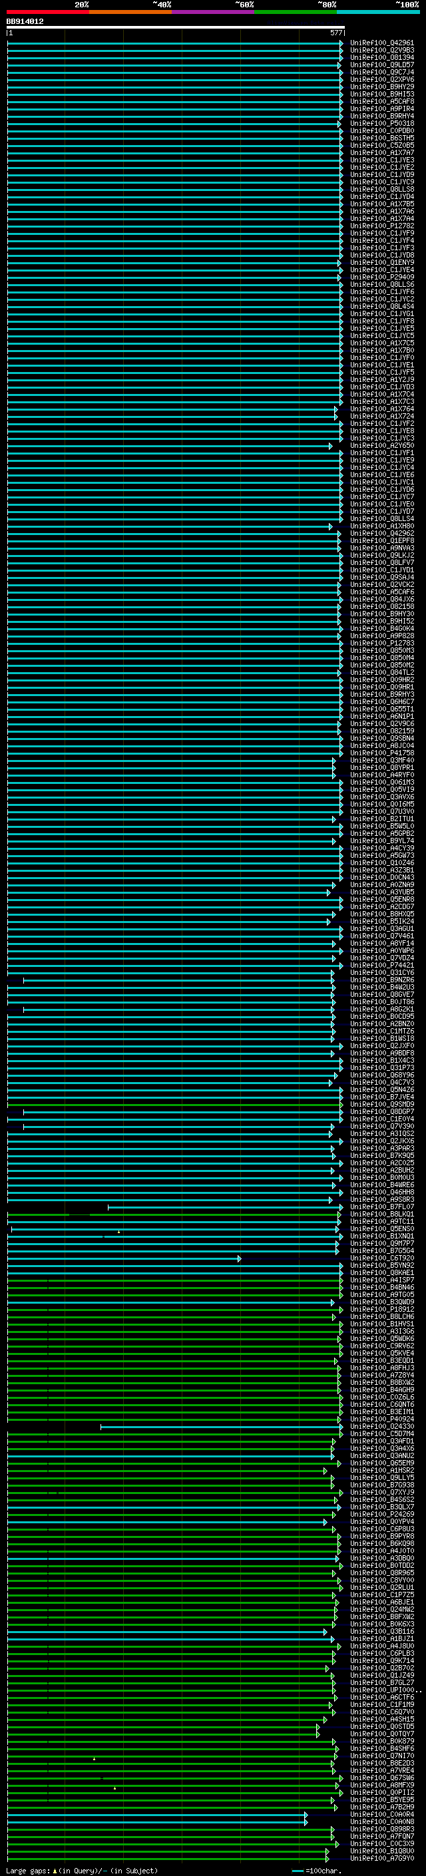Image resolution: width=426 pixels, height=1876 pixels.
Task: Open hit UniRef100_P50318
Action: click(381, 124)
